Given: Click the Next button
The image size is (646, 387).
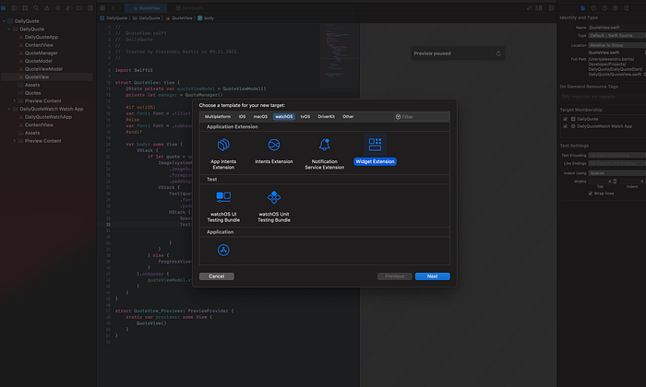Looking at the screenshot, I should tap(432, 276).
